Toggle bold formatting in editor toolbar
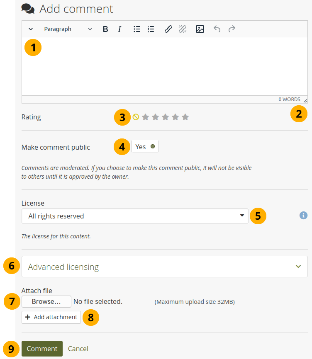Viewport: 312px width, 359px height. pos(105,29)
